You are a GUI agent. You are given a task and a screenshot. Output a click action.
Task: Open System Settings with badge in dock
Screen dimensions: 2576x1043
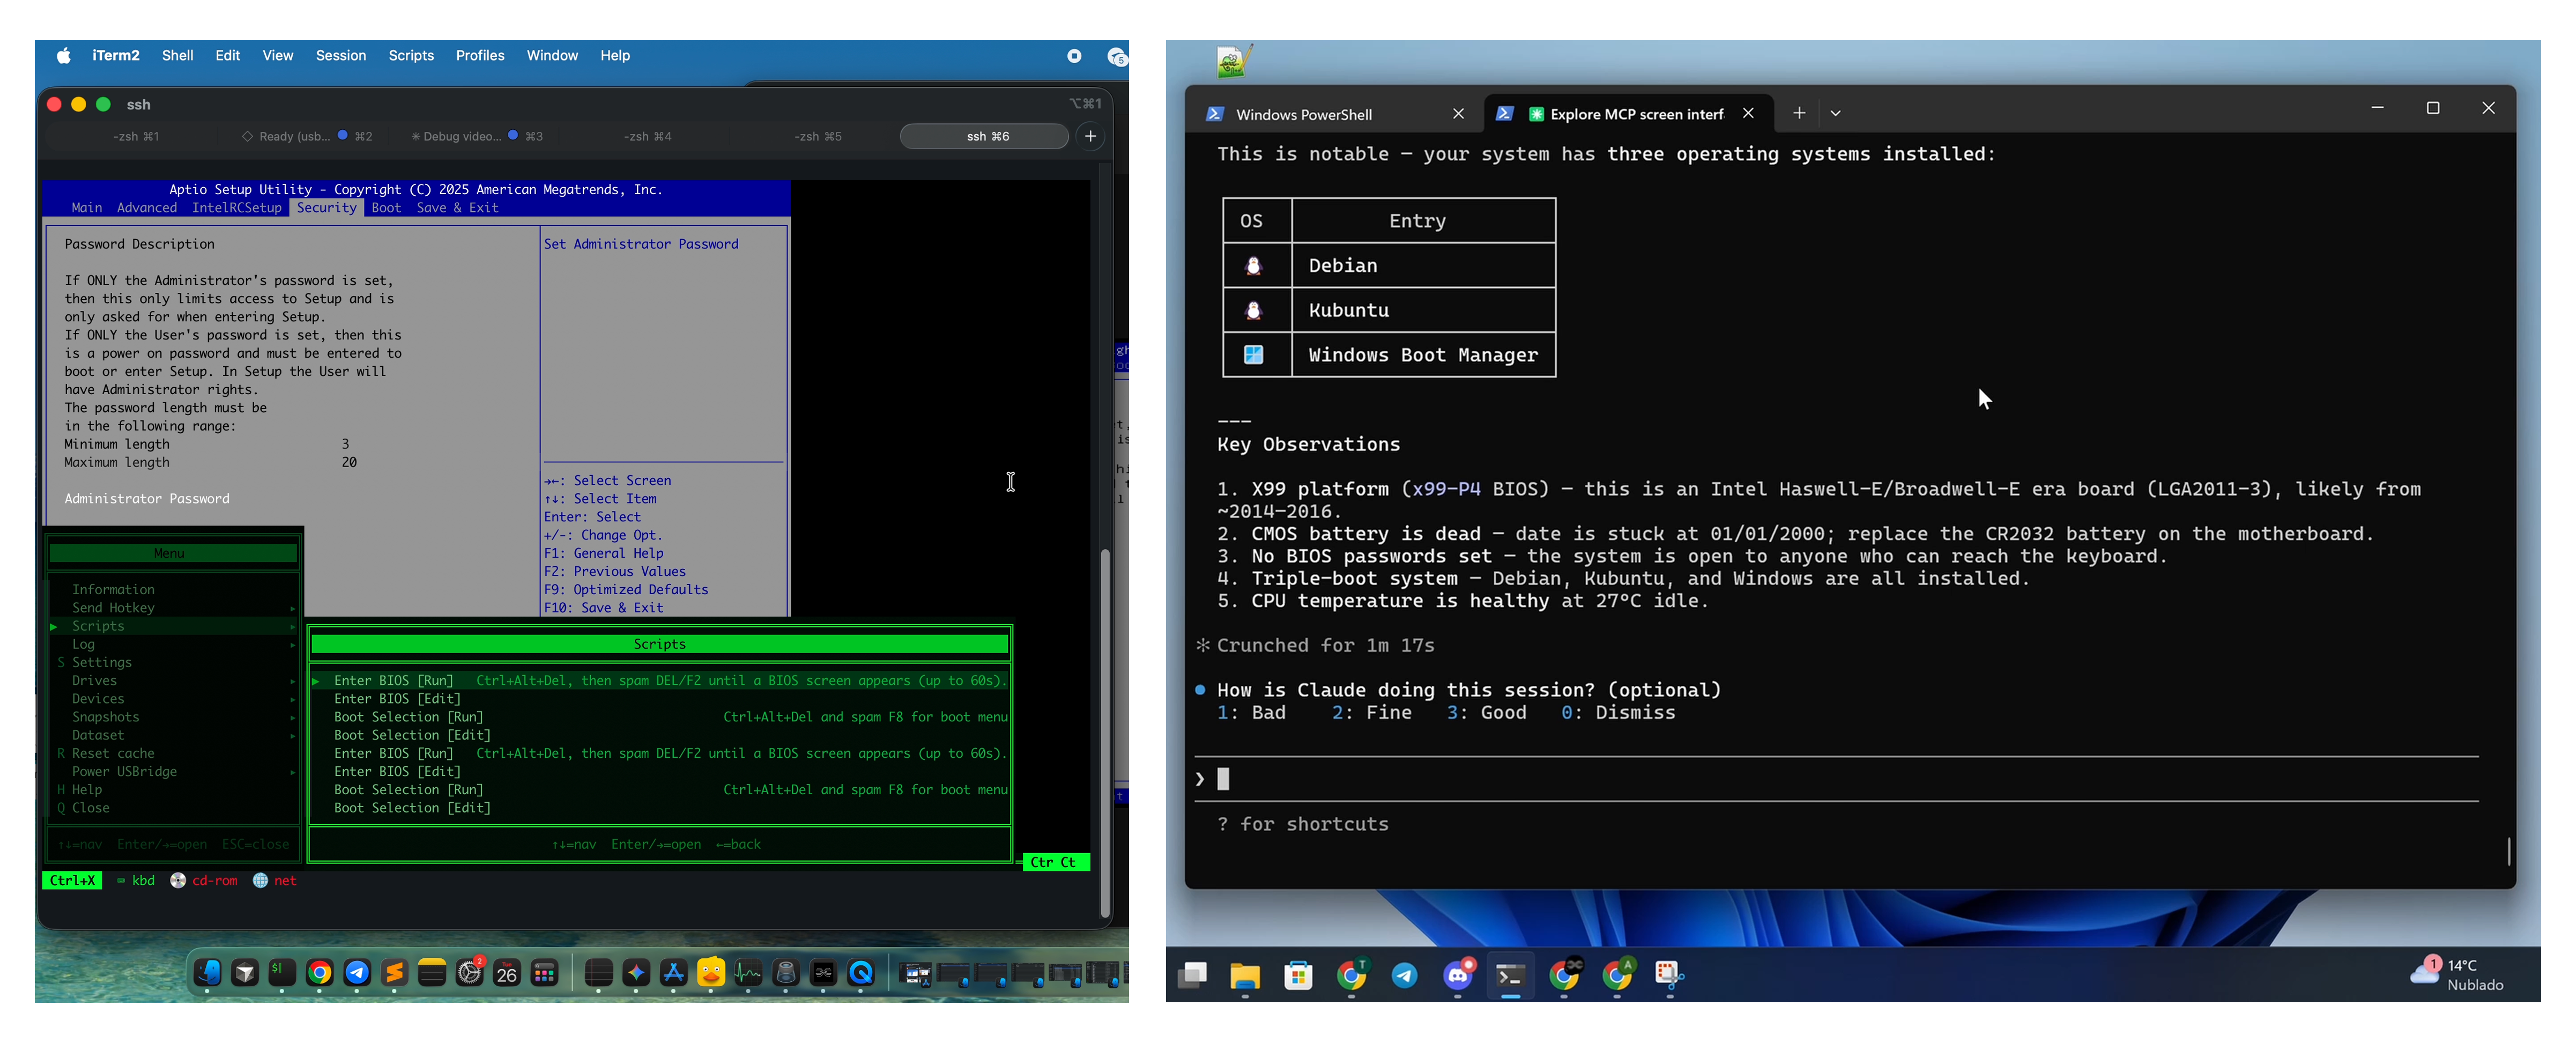pyautogui.click(x=469, y=972)
